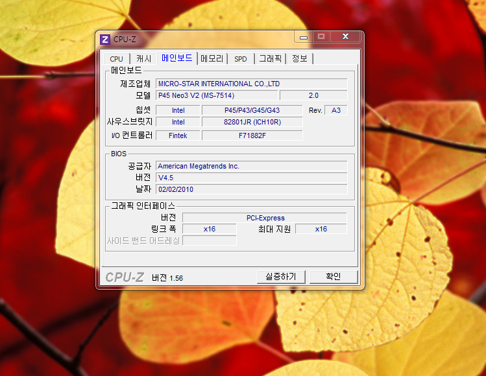Click BIOS vendor American Megatrends Inc.

[251, 166]
